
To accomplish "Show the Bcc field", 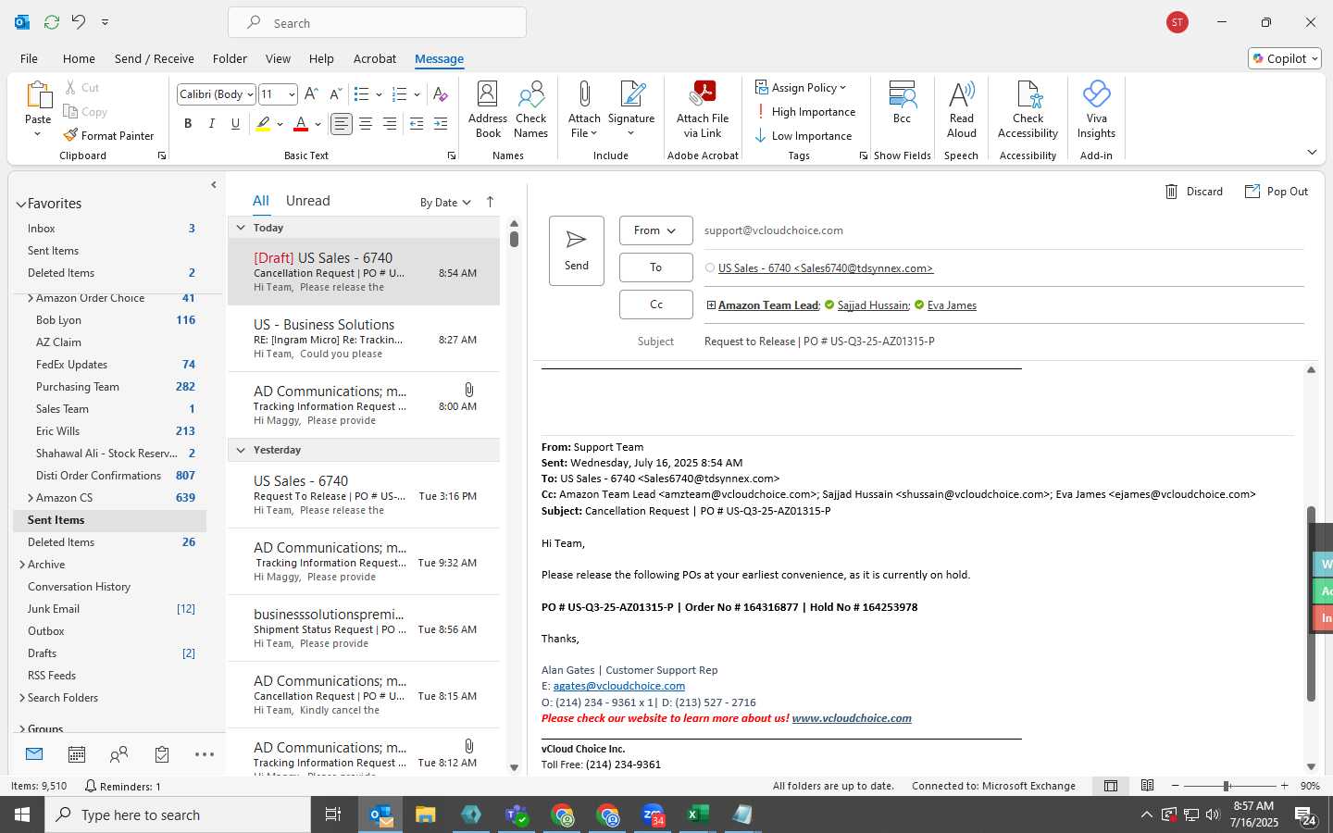I will tap(902, 103).
